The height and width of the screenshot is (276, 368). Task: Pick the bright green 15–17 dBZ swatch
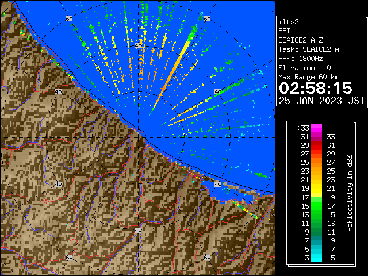tap(316, 206)
